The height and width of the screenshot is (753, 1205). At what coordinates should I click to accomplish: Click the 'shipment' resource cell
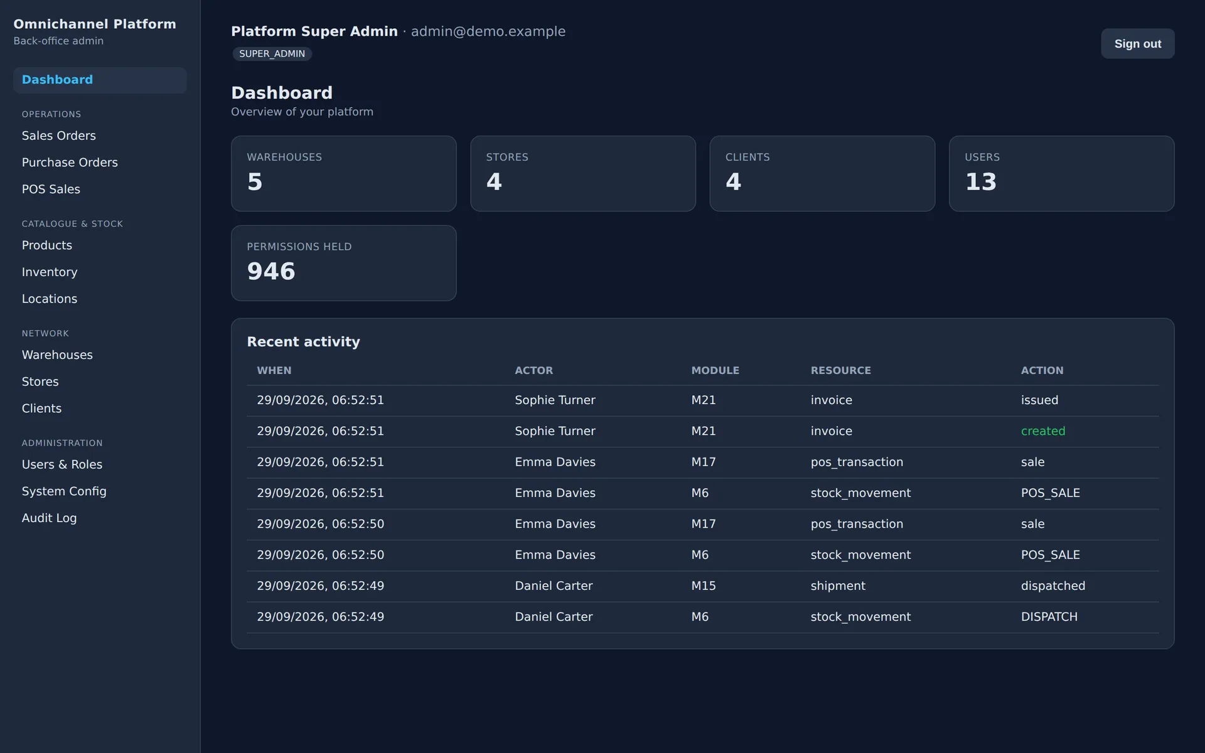[838, 586]
